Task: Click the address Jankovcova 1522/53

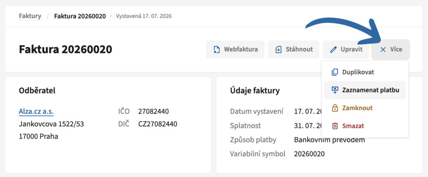Action: tap(51, 124)
